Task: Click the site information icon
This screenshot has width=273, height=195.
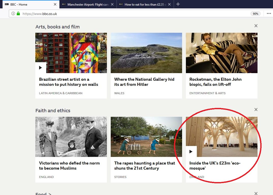Action: click(13, 13)
